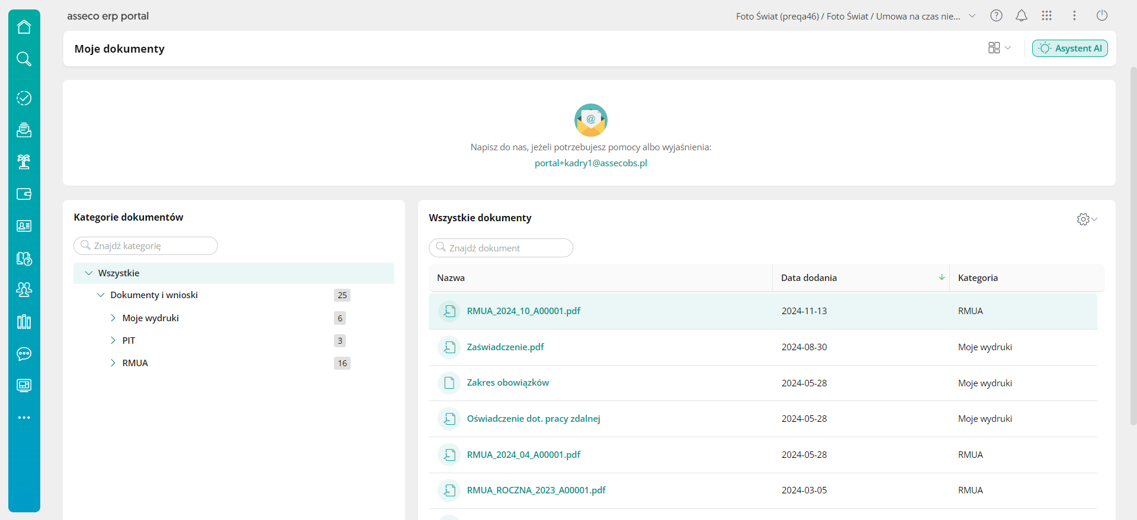
Task: Open the sidebar chat bubble icon
Action: pos(24,354)
